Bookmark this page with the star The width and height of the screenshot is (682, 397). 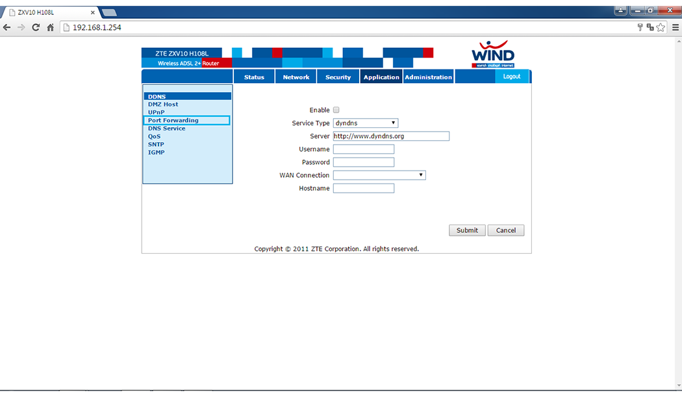tap(661, 27)
